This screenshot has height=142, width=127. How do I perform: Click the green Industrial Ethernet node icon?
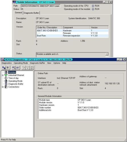(x=6, y=75)
